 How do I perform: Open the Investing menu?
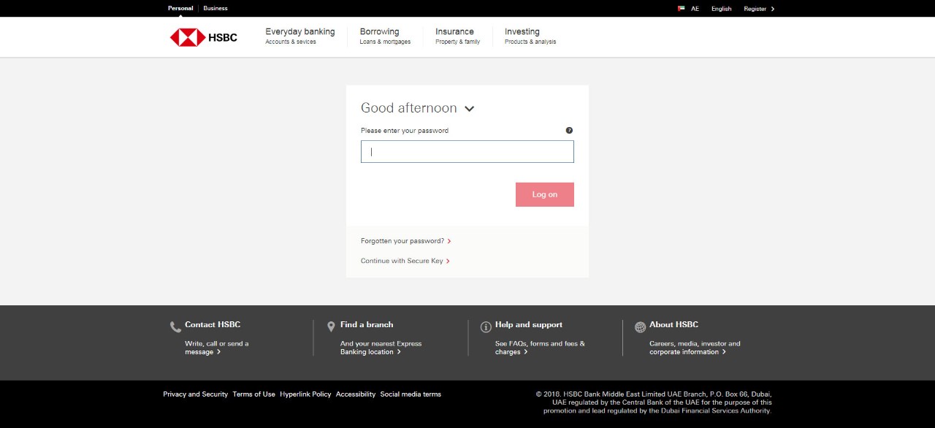(530, 37)
